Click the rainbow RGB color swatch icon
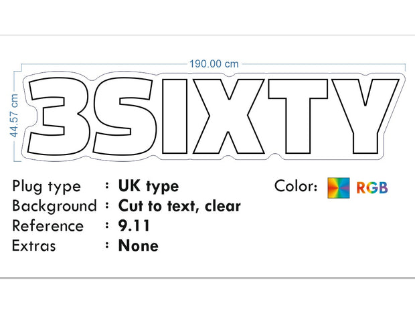The image size is (415, 311). [338, 188]
